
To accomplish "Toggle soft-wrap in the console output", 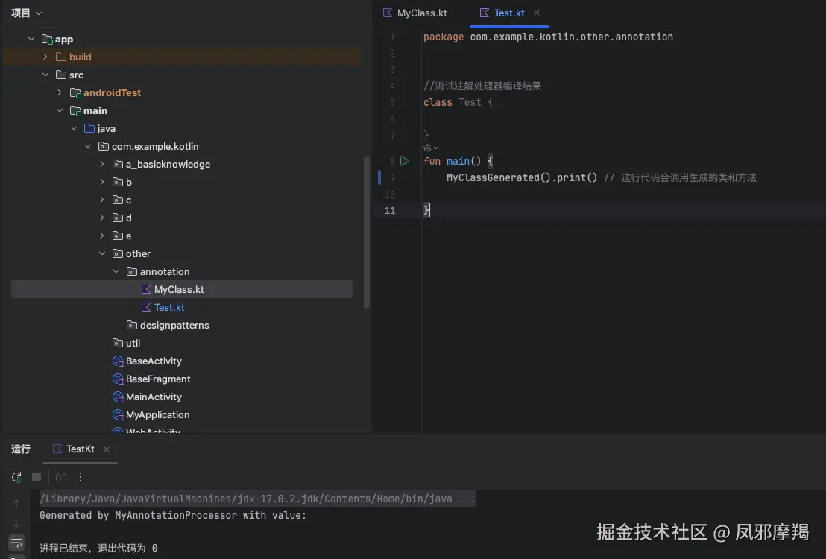I will tap(16, 543).
